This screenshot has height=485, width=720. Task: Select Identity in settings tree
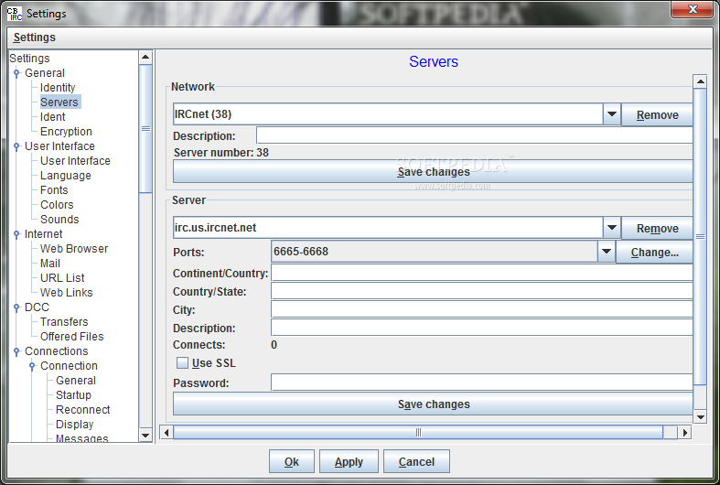pyautogui.click(x=58, y=87)
